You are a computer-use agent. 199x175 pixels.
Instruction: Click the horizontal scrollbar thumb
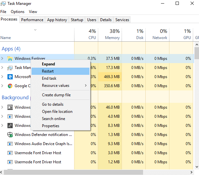(x=73, y=172)
